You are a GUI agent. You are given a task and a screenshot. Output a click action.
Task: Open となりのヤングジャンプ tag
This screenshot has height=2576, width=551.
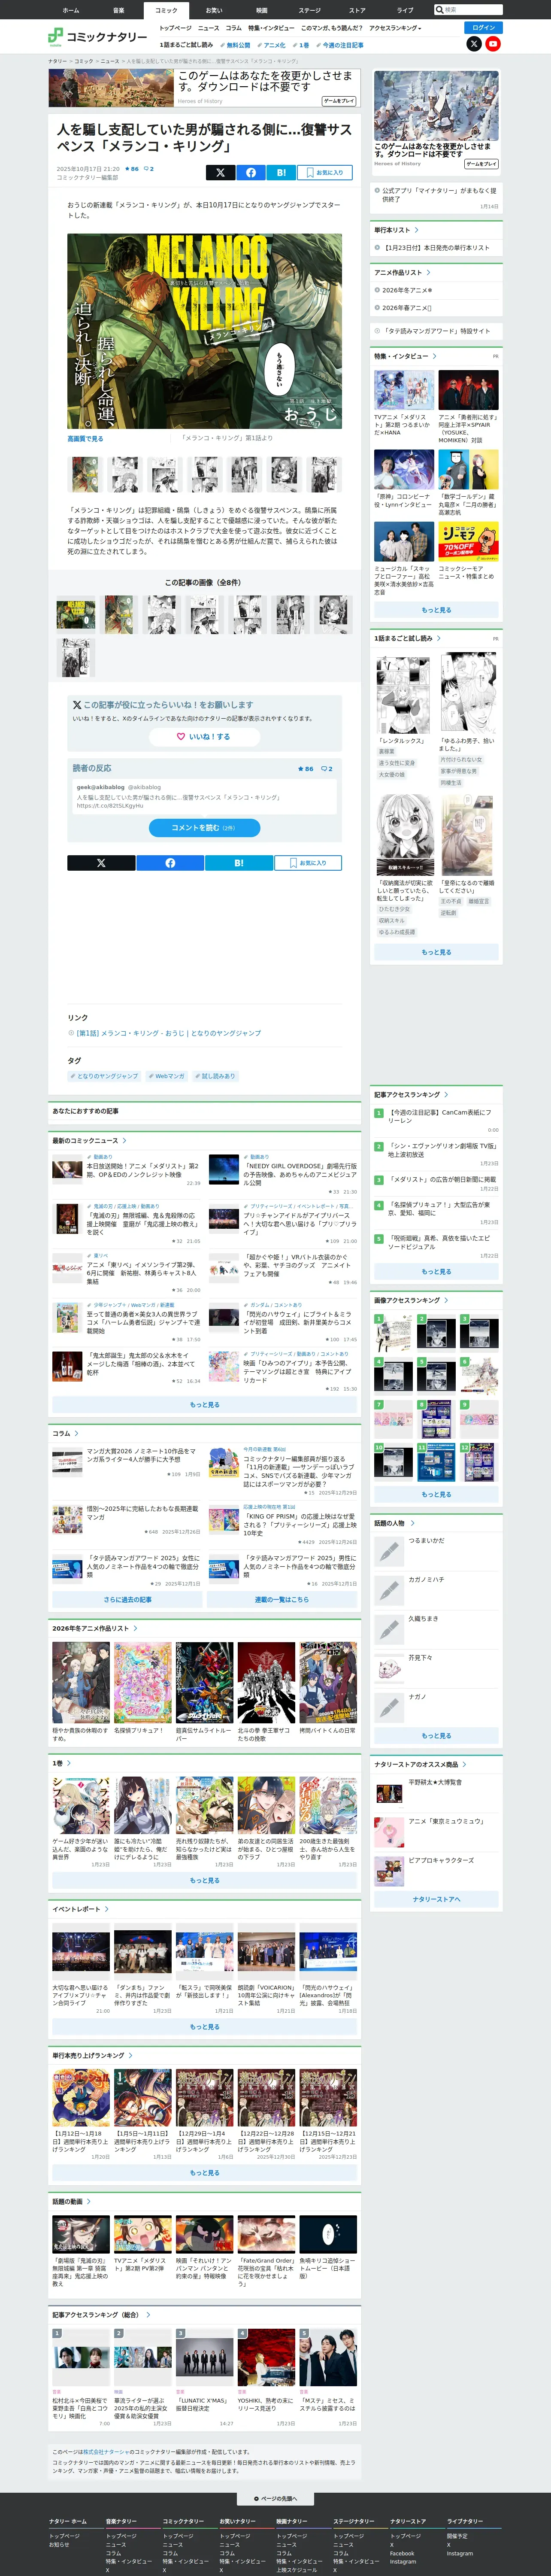(105, 1077)
